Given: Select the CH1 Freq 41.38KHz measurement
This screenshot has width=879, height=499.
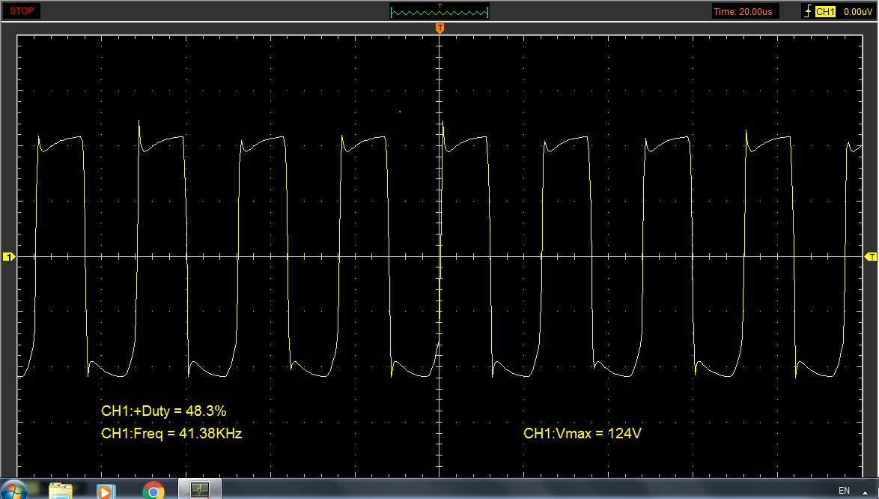Looking at the screenshot, I should pyautogui.click(x=171, y=433).
